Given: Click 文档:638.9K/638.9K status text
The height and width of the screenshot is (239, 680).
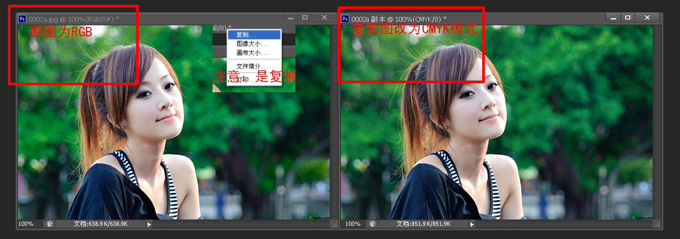Looking at the screenshot, I should pyautogui.click(x=100, y=224).
